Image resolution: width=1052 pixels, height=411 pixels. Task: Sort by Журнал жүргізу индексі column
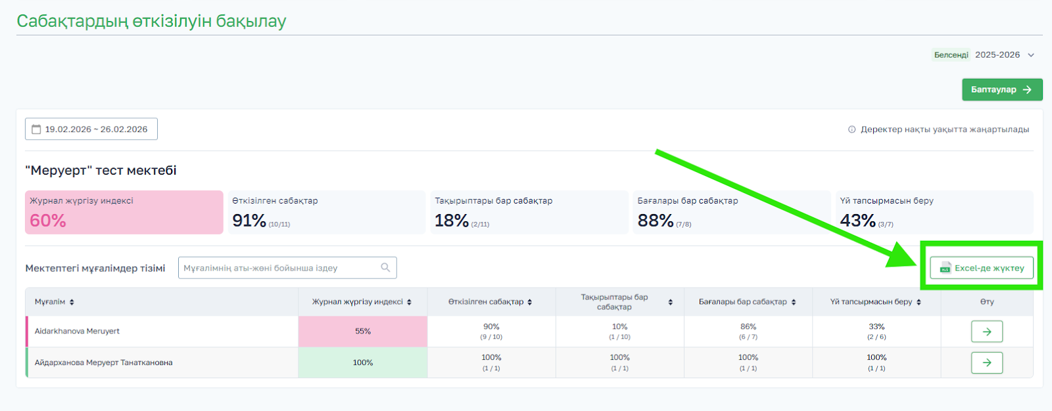tap(409, 302)
